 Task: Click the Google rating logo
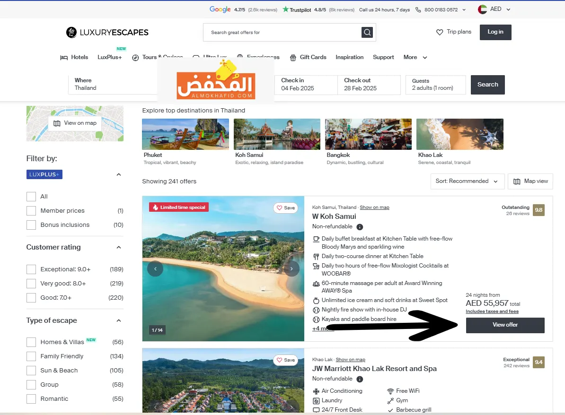220,9
